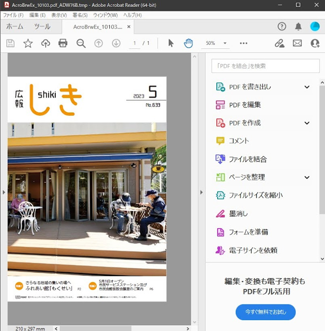The height and width of the screenshot is (331, 325).
Task: Click the share with others person icon
Action: point(315,43)
